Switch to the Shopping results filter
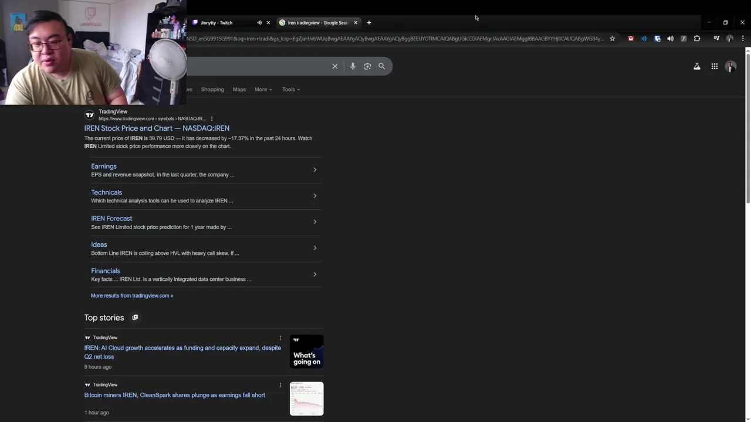This screenshot has height=422, width=751. pyautogui.click(x=212, y=89)
